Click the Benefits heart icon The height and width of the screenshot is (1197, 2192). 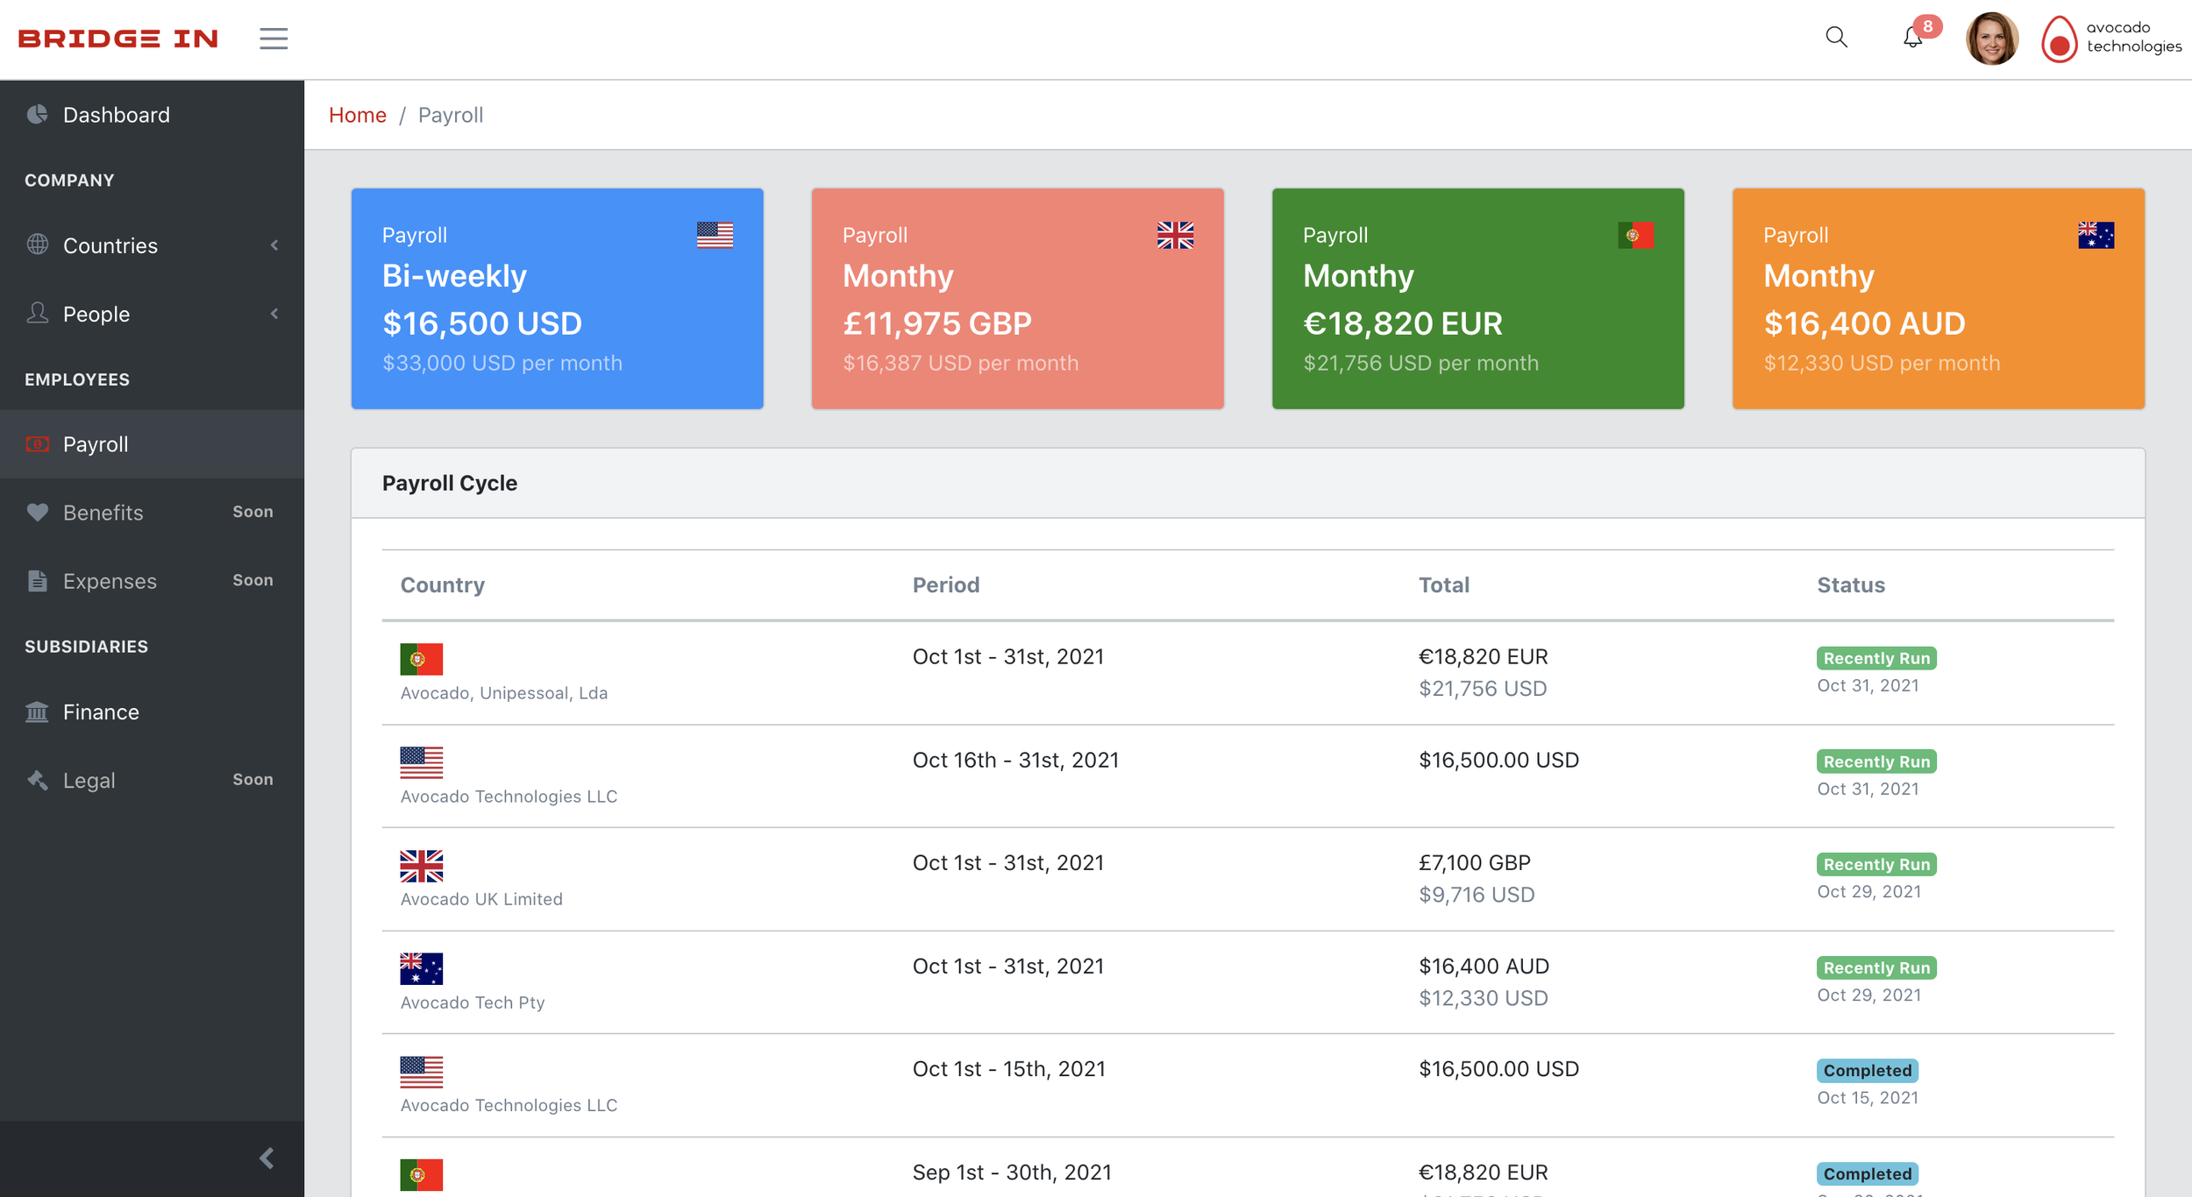[38, 513]
